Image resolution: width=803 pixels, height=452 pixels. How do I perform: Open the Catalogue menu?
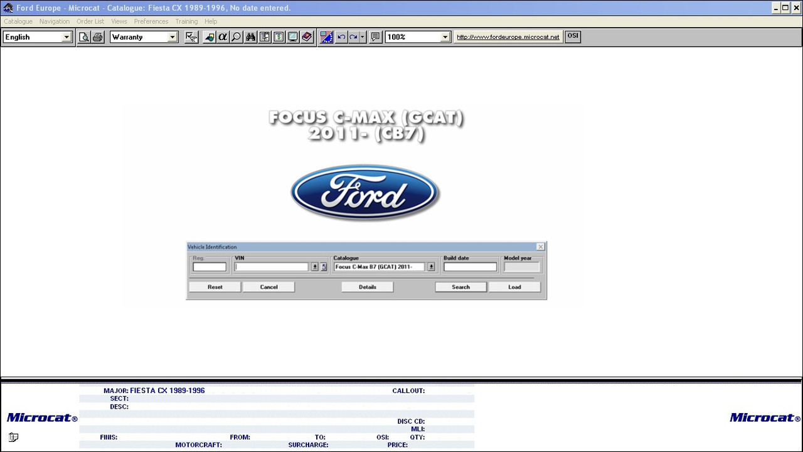(18, 21)
